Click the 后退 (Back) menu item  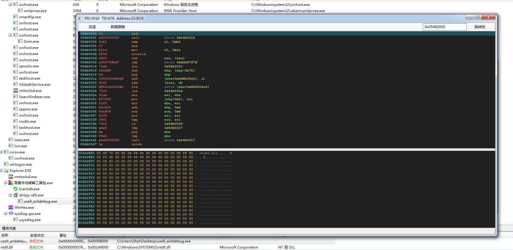click(x=92, y=27)
